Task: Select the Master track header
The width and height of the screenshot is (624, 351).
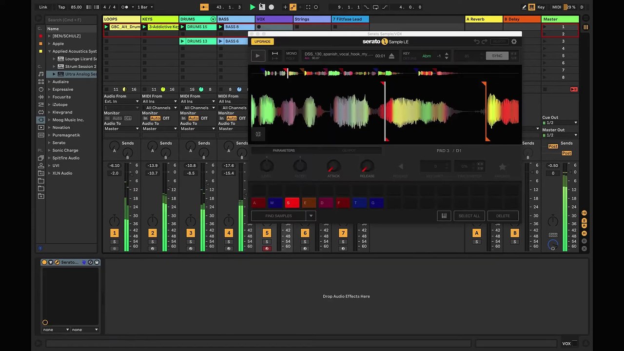Action: 560,19
